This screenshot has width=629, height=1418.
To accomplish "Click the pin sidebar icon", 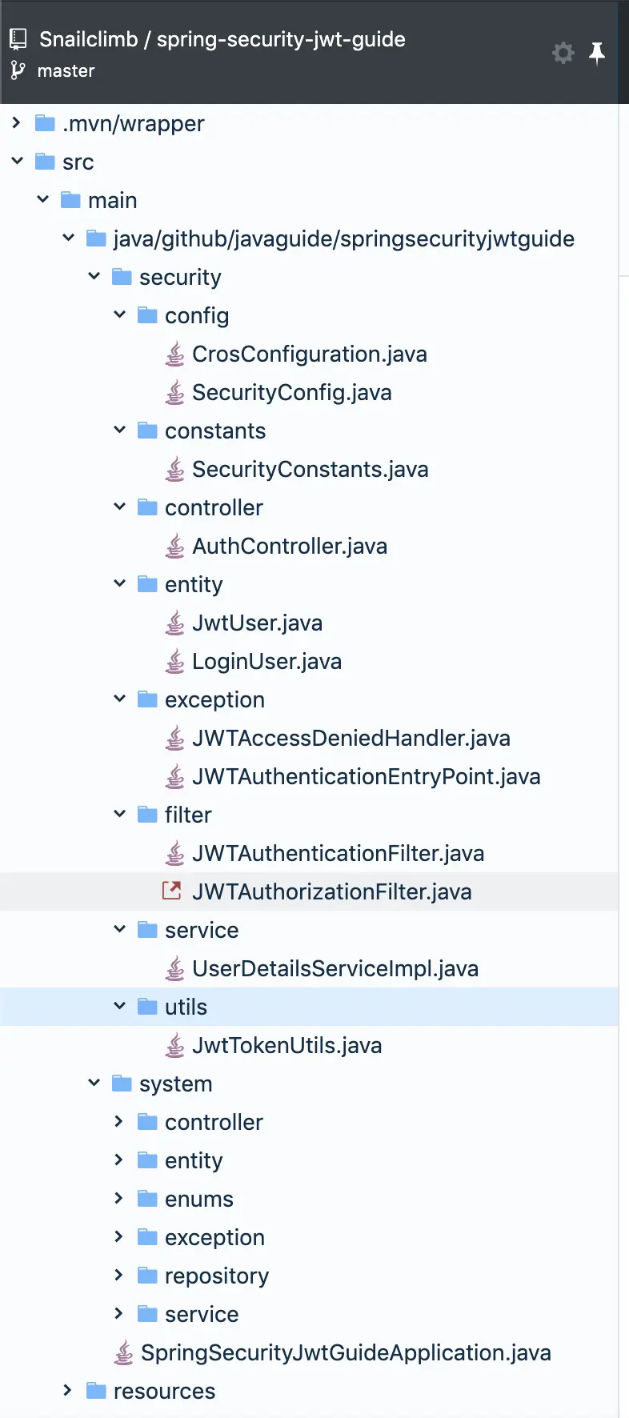I will (597, 53).
